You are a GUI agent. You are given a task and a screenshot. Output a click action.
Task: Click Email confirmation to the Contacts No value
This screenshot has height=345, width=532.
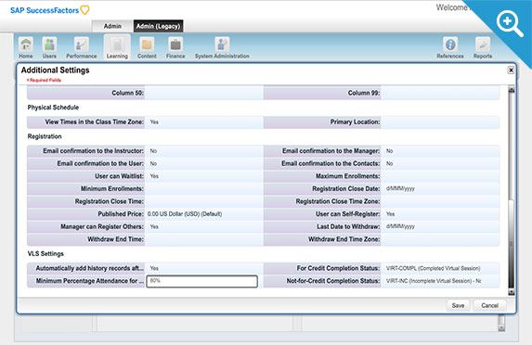click(x=390, y=163)
